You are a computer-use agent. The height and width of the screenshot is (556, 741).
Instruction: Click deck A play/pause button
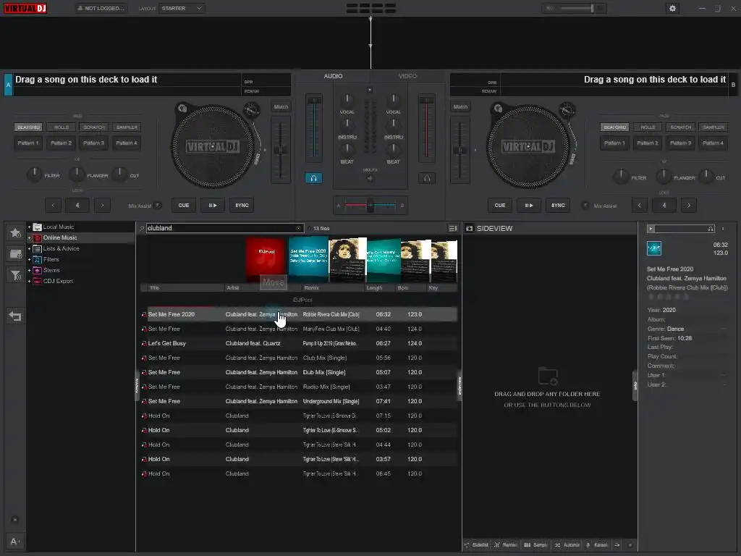[x=213, y=205]
